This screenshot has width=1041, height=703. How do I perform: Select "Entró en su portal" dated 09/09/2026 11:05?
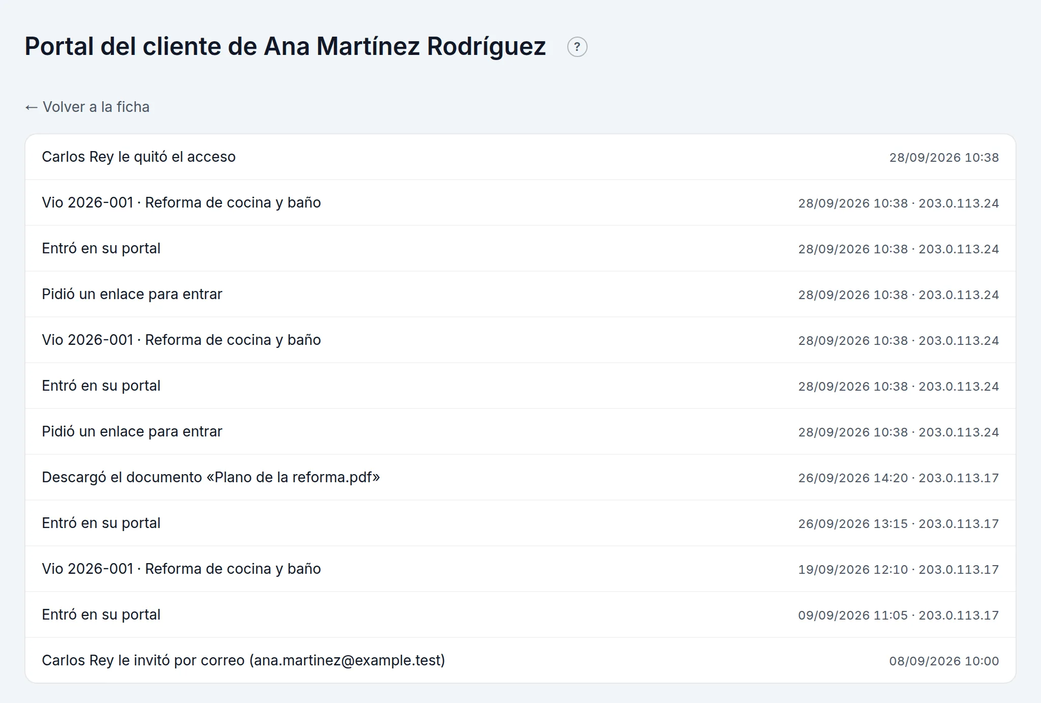pyautogui.click(x=520, y=614)
